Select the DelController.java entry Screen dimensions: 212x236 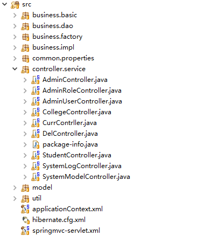(x=70, y=134)
